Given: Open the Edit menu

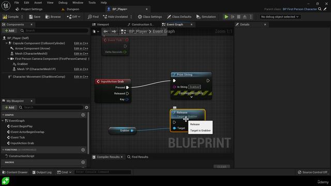Looking at the screenshot, I should pos(26,3).
